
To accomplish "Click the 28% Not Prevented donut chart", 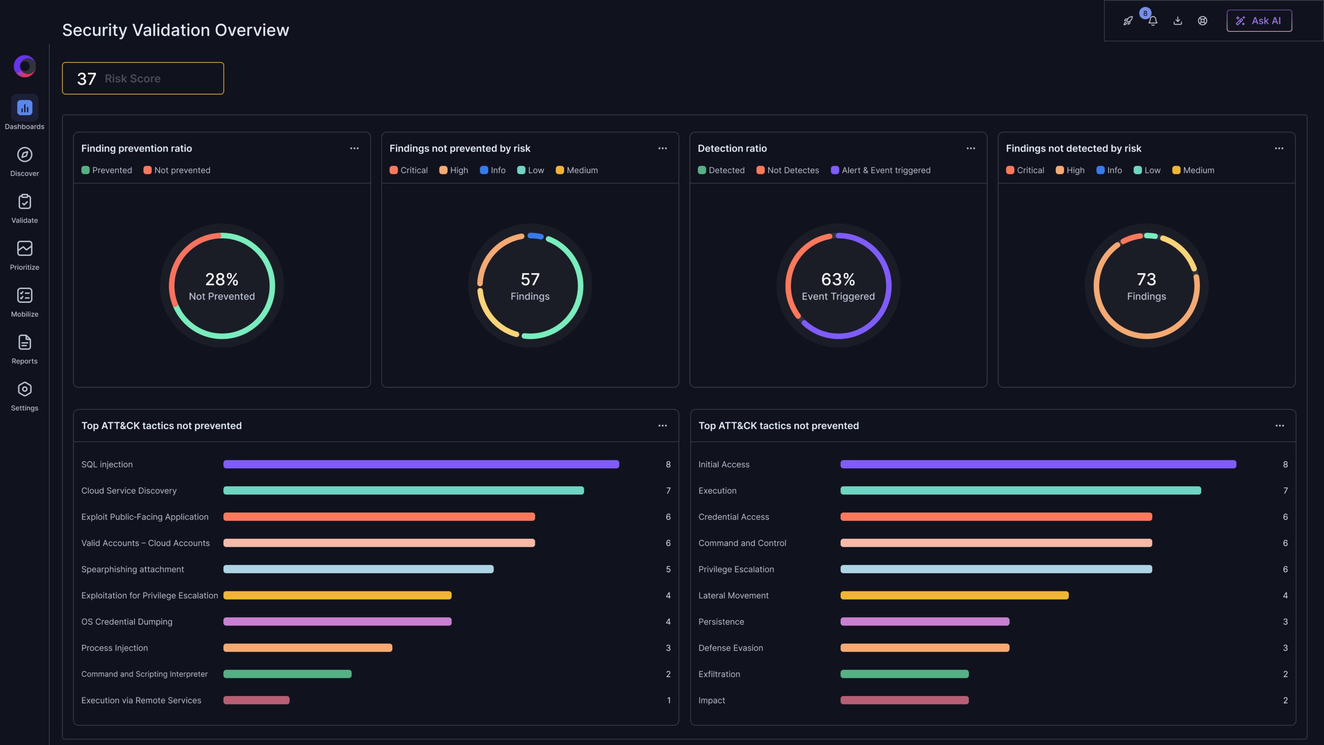I will 222,286.
